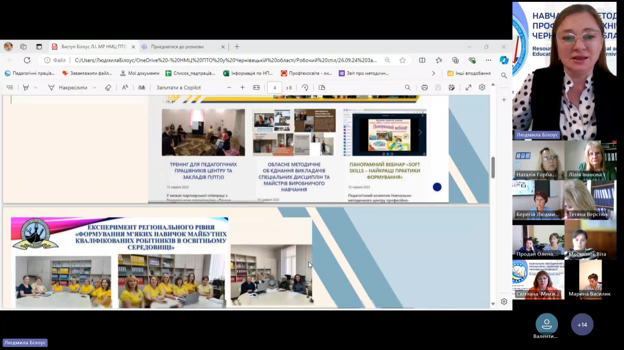Click the Read aloud icon

point(125,88)
